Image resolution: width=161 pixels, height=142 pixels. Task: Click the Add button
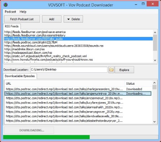coord(52,19)
